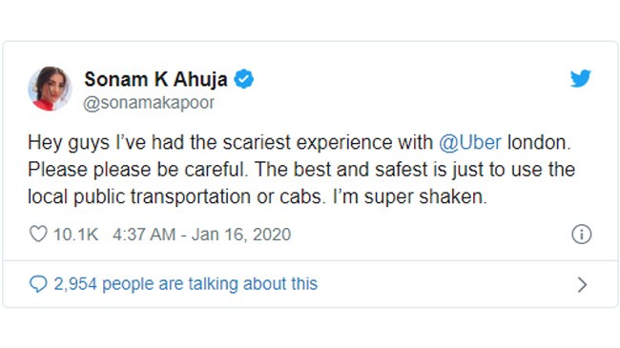
Task: Click the 'local public transportation or cabs' text
Action: pos(176,196)
